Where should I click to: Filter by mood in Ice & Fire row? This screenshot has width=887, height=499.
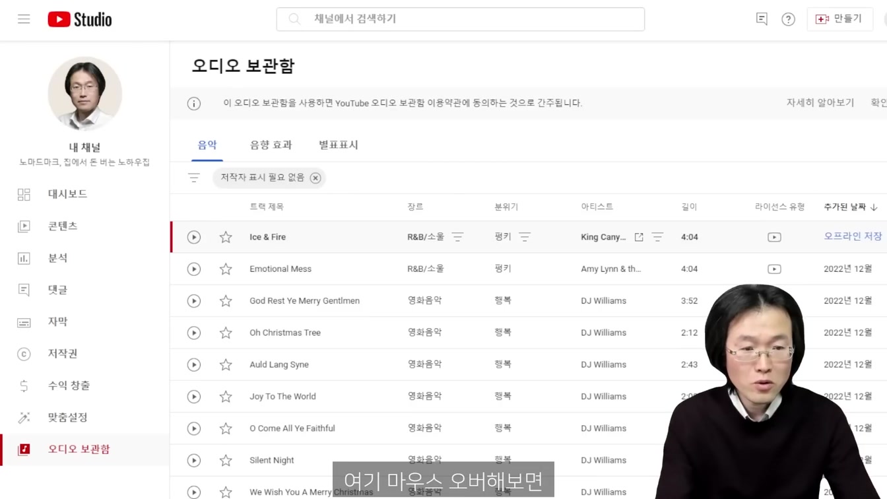click(x=525, y=237)
